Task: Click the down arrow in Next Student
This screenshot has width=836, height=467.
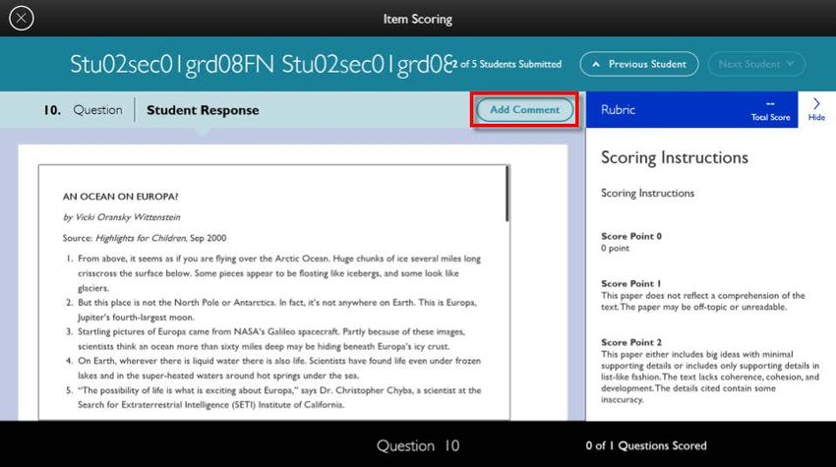Action: (x=790, y=64)
